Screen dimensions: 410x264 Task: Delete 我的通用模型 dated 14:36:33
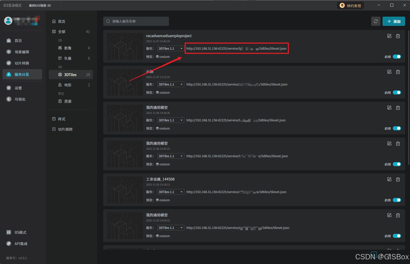tap(398, 144)
